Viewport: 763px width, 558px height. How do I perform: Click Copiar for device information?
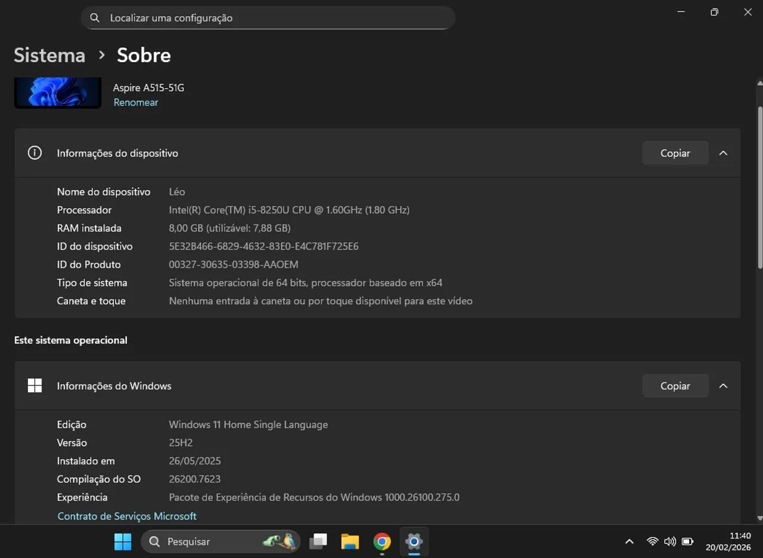[x=675, y=153]
